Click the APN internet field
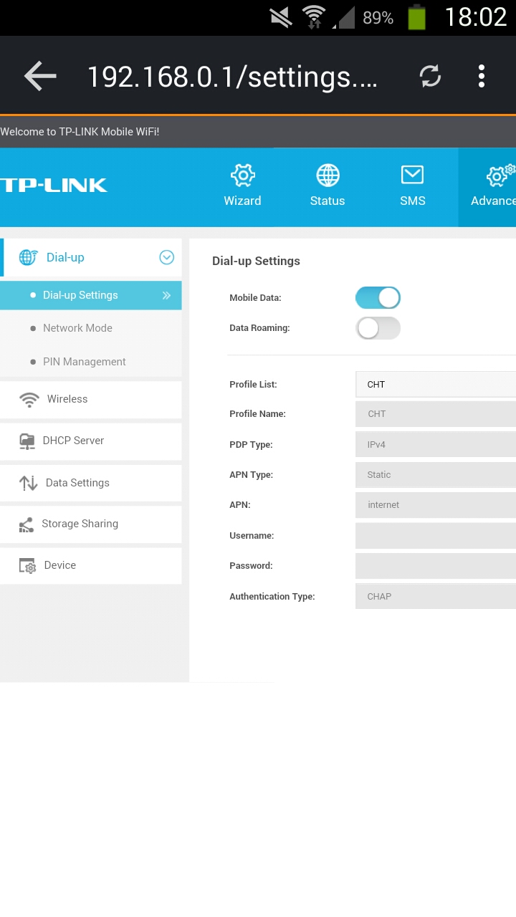 (436, 505)
